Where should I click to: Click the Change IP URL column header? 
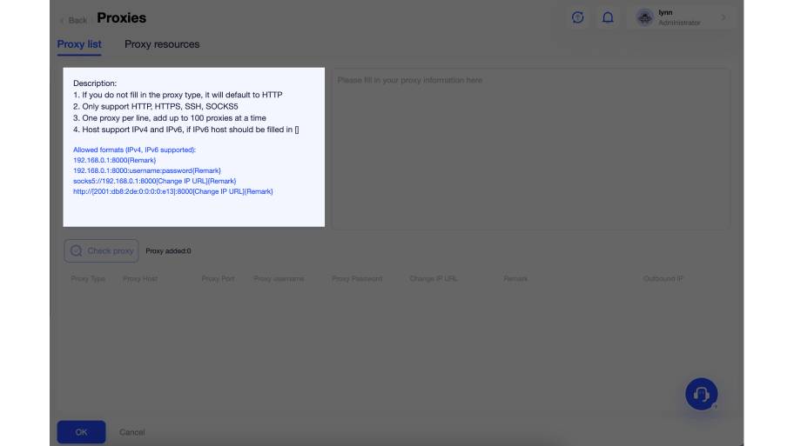point(434,278)
